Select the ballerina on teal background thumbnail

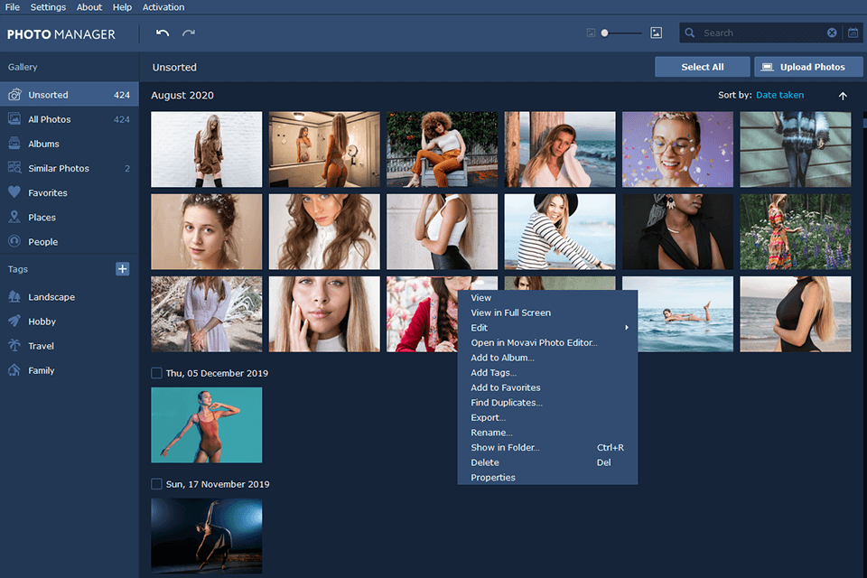pyautogui.click(x=206, y=424)
